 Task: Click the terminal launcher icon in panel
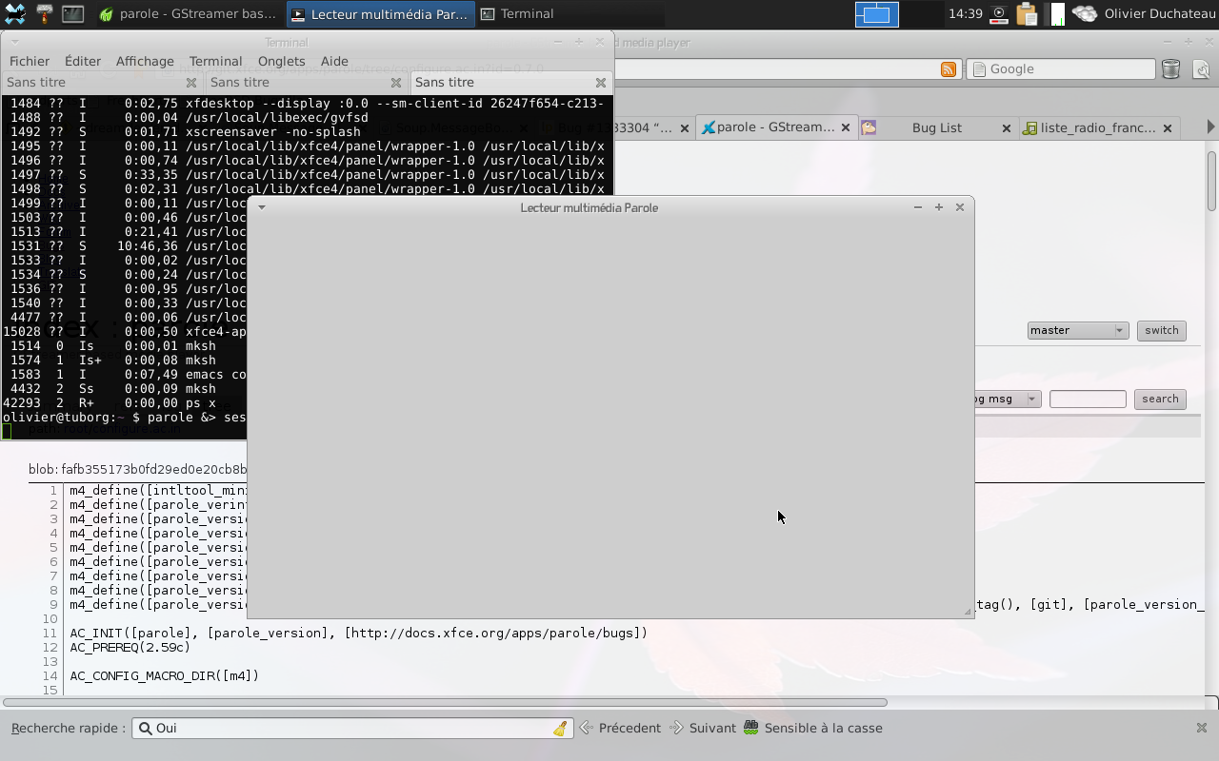72,14
